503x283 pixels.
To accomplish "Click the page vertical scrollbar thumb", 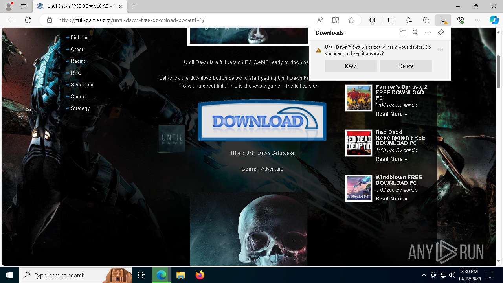I will pyautogui.click(x=499, y=71).
